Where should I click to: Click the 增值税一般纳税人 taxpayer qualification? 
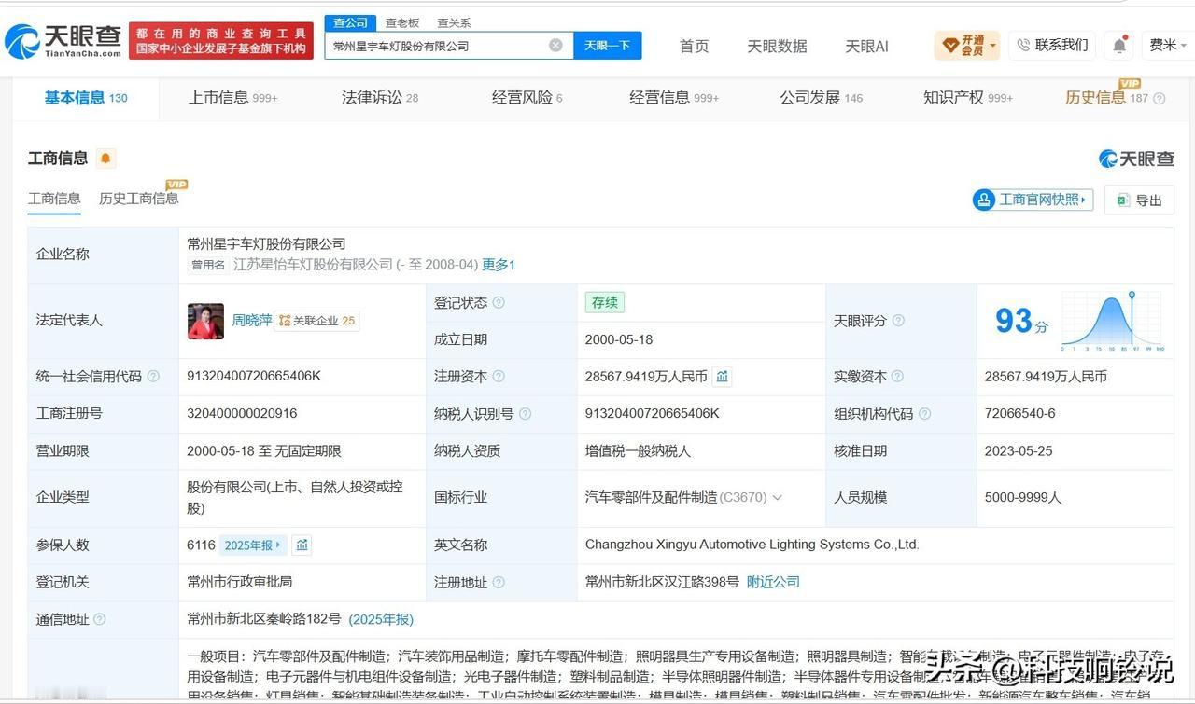click(638, 450)
